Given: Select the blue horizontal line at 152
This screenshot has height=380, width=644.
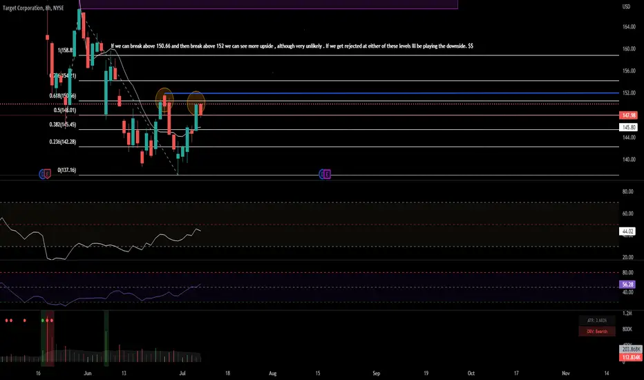Looking at the screenshot, I should click(391, 93).
